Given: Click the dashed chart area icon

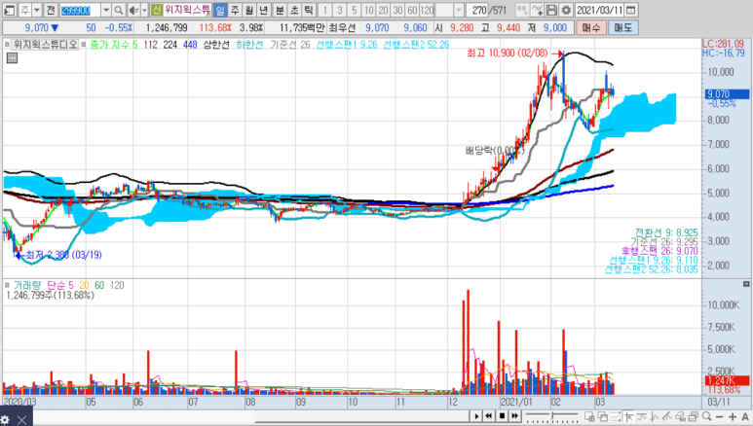Looking at the screenshot, I should [616, 416].
